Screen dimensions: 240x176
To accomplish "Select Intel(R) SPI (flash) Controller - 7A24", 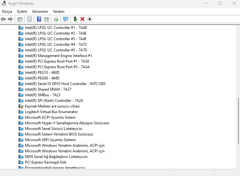I will tap(54, 101).
